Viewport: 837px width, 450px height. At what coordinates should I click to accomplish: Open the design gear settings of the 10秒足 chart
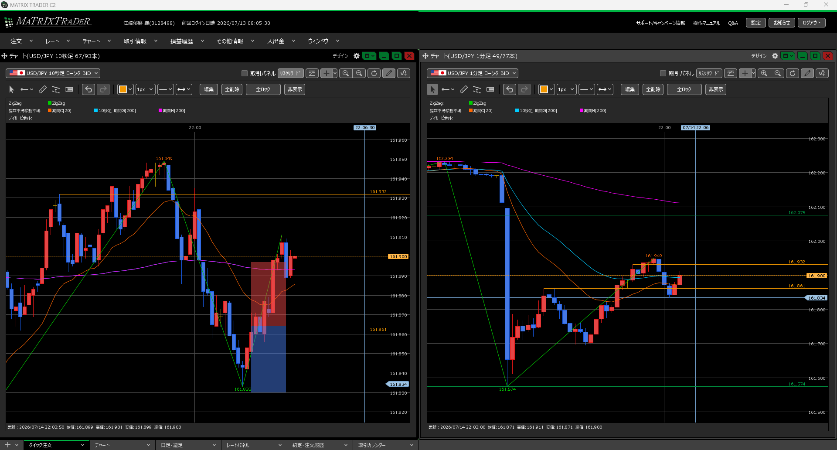tap(357, 56)
